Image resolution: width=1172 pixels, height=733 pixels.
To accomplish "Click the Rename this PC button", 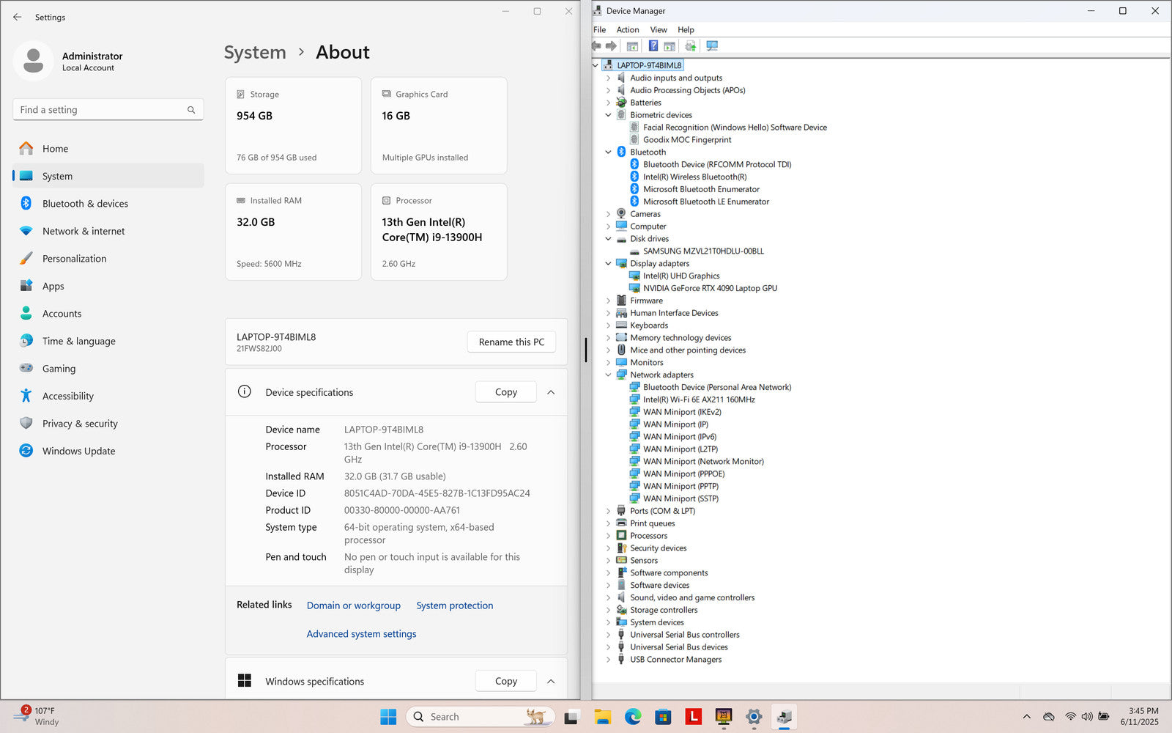I will [x=511, y=342].
